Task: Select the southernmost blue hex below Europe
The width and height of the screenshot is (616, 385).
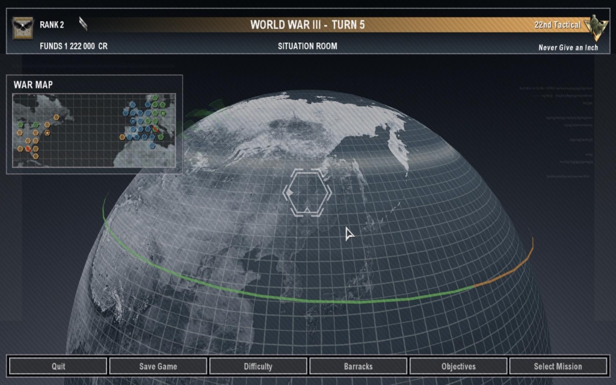Action: [152, 146]
